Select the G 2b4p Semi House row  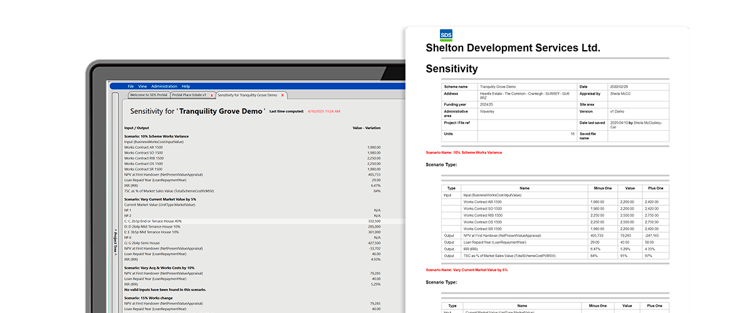click(252, 243)
